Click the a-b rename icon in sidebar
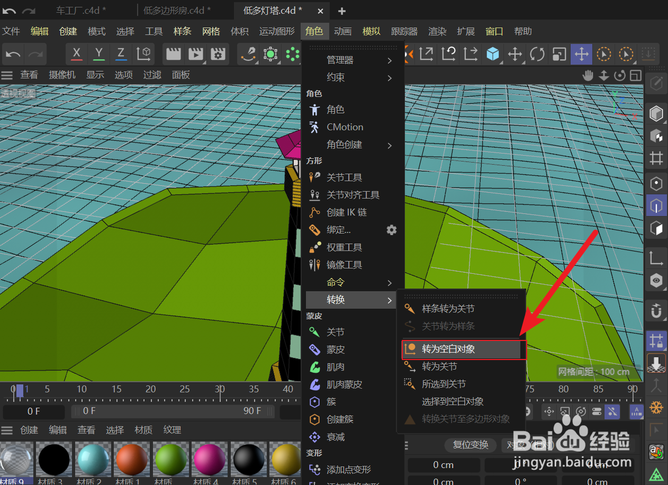Screen dimensions: 668x485 point(656,452)
